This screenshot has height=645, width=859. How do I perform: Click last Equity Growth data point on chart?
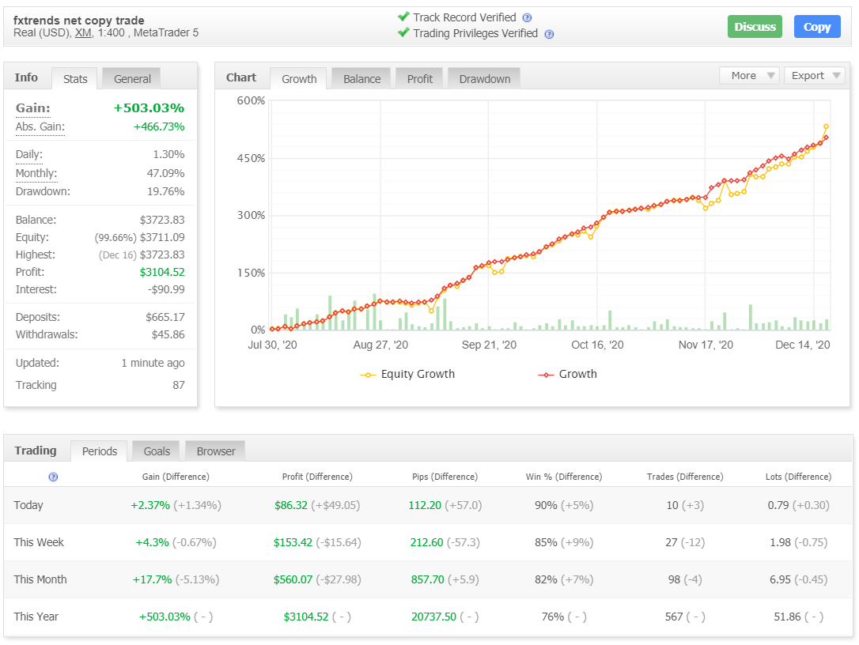tap(826, 127)
